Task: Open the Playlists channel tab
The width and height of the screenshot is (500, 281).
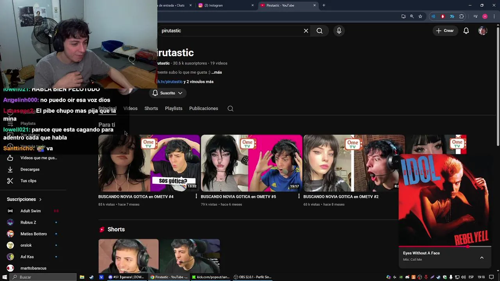Action: [x=173, y=108]
